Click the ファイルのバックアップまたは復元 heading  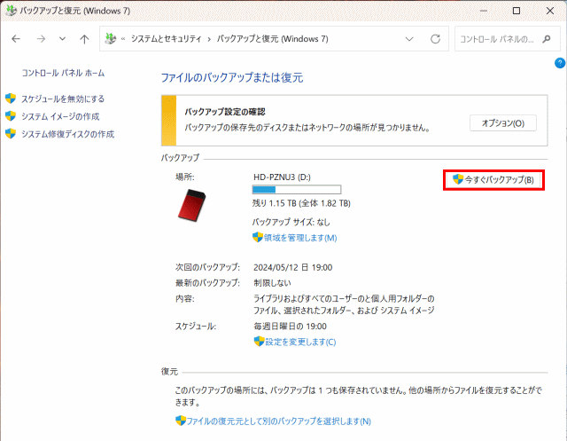tap(232, 77)
